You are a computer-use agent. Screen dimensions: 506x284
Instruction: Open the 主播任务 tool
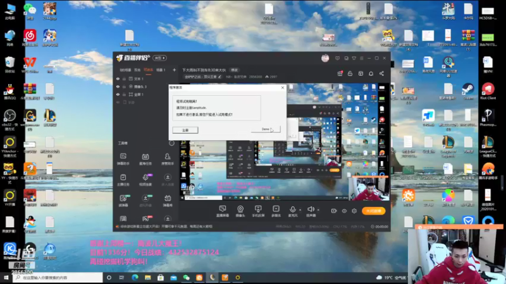pos(123,180)
